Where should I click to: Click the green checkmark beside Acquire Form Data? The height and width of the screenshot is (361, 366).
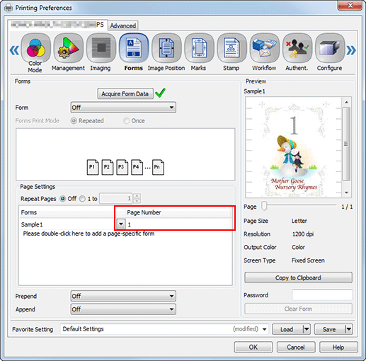[x=160, y=93]
